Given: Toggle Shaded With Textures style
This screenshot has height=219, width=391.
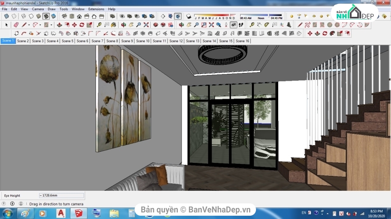Looking at the screenshot, I should (46, 16).
